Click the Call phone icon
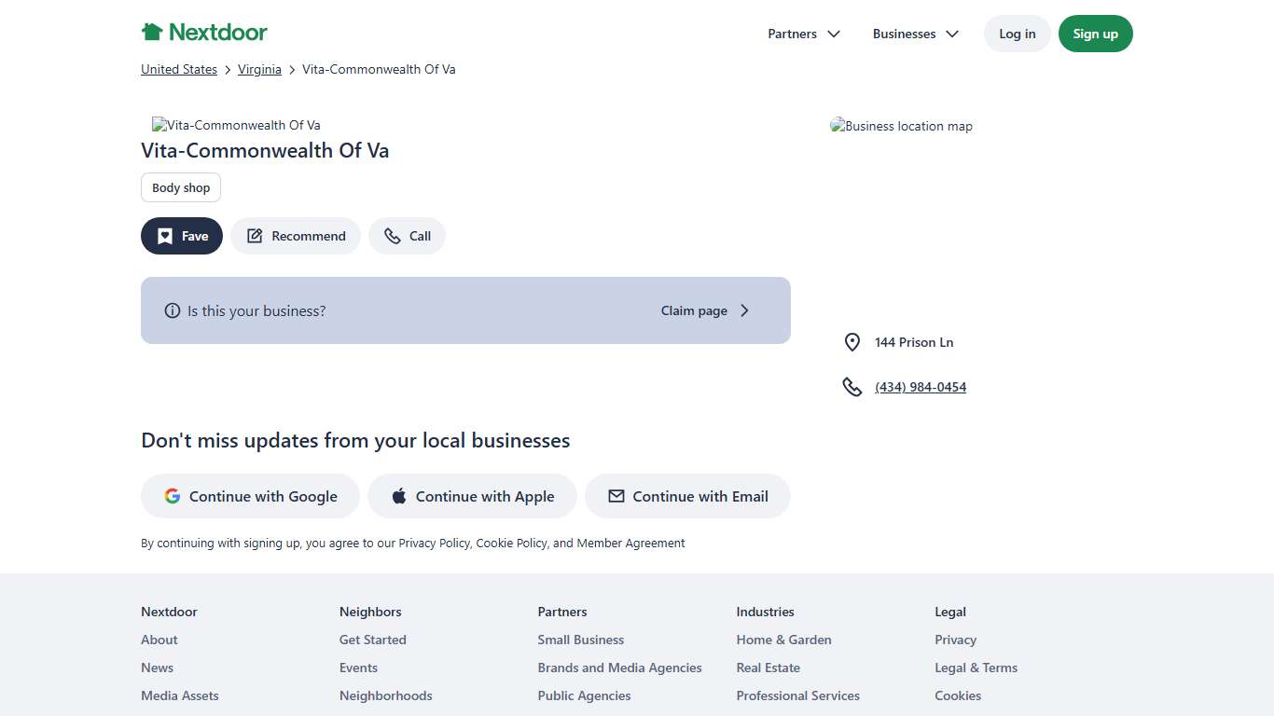This screenshot has width=1274, height=716. click(393, 237)
